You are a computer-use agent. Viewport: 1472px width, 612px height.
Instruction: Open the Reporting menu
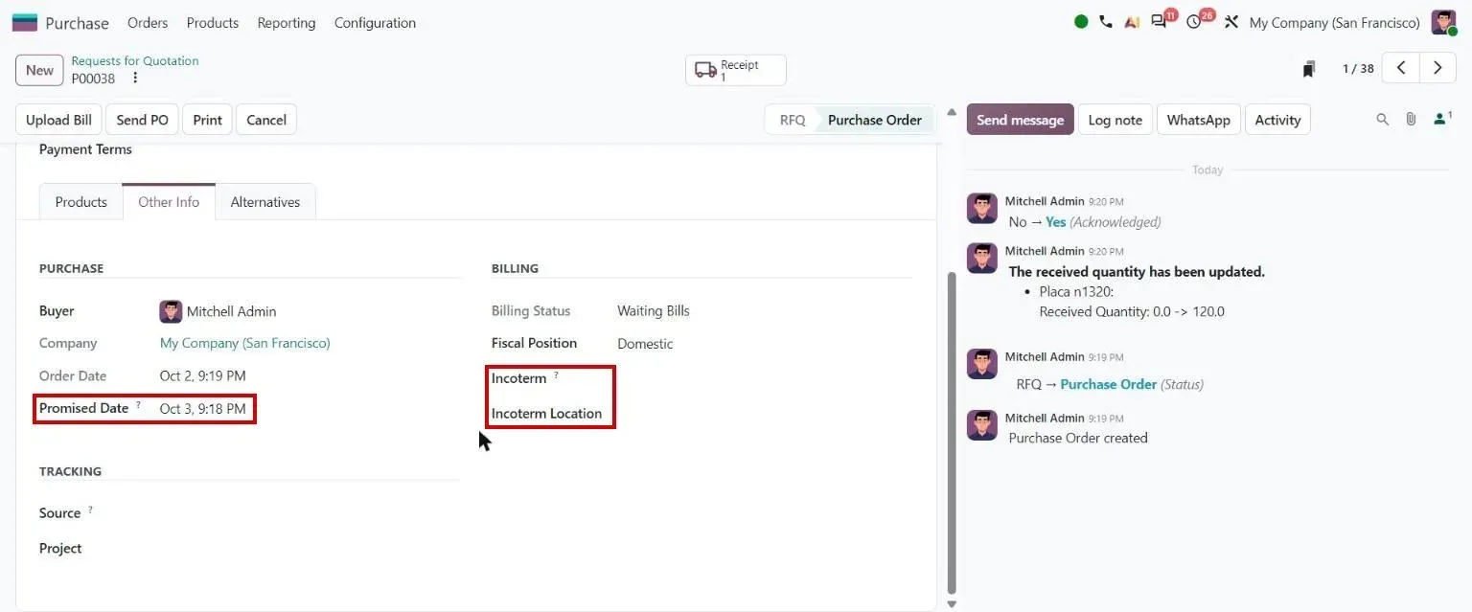pos(287,22)
